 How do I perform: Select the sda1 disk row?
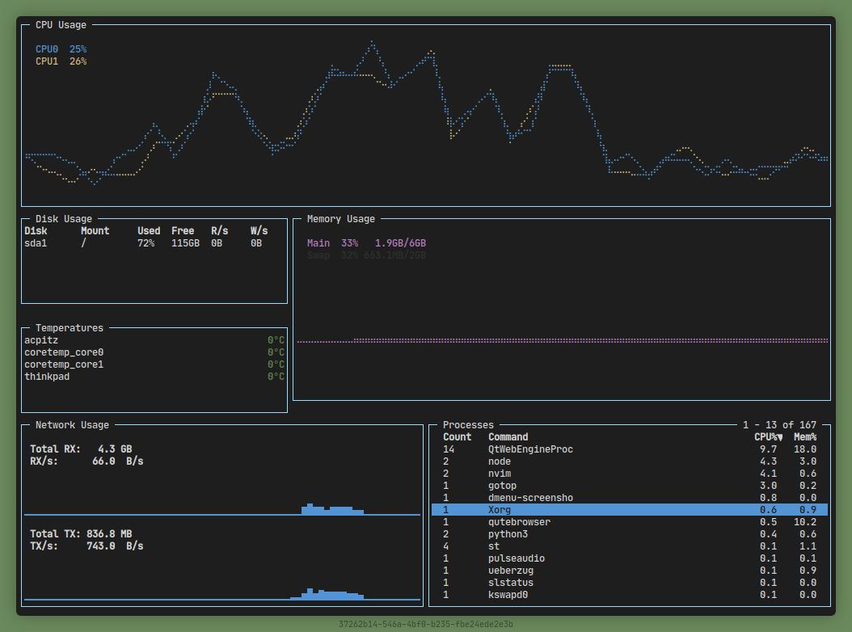click(x=36, y=243)
